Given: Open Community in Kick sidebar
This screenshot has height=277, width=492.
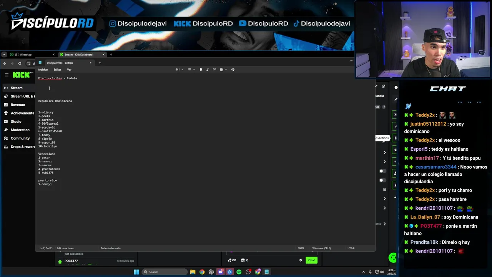Looking at the screenshot, I should click(x=19, y=138).
